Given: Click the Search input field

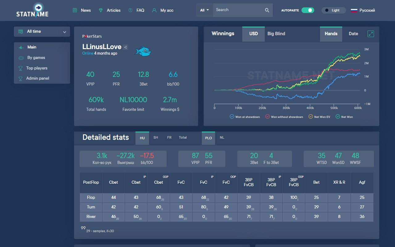Looking at the screenshot, I should tap(238, 10).
